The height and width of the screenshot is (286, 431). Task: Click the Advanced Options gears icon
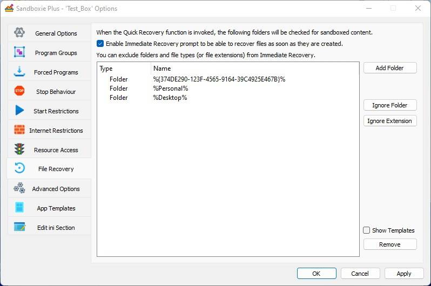pyautogui.click(x=19, y=188)
